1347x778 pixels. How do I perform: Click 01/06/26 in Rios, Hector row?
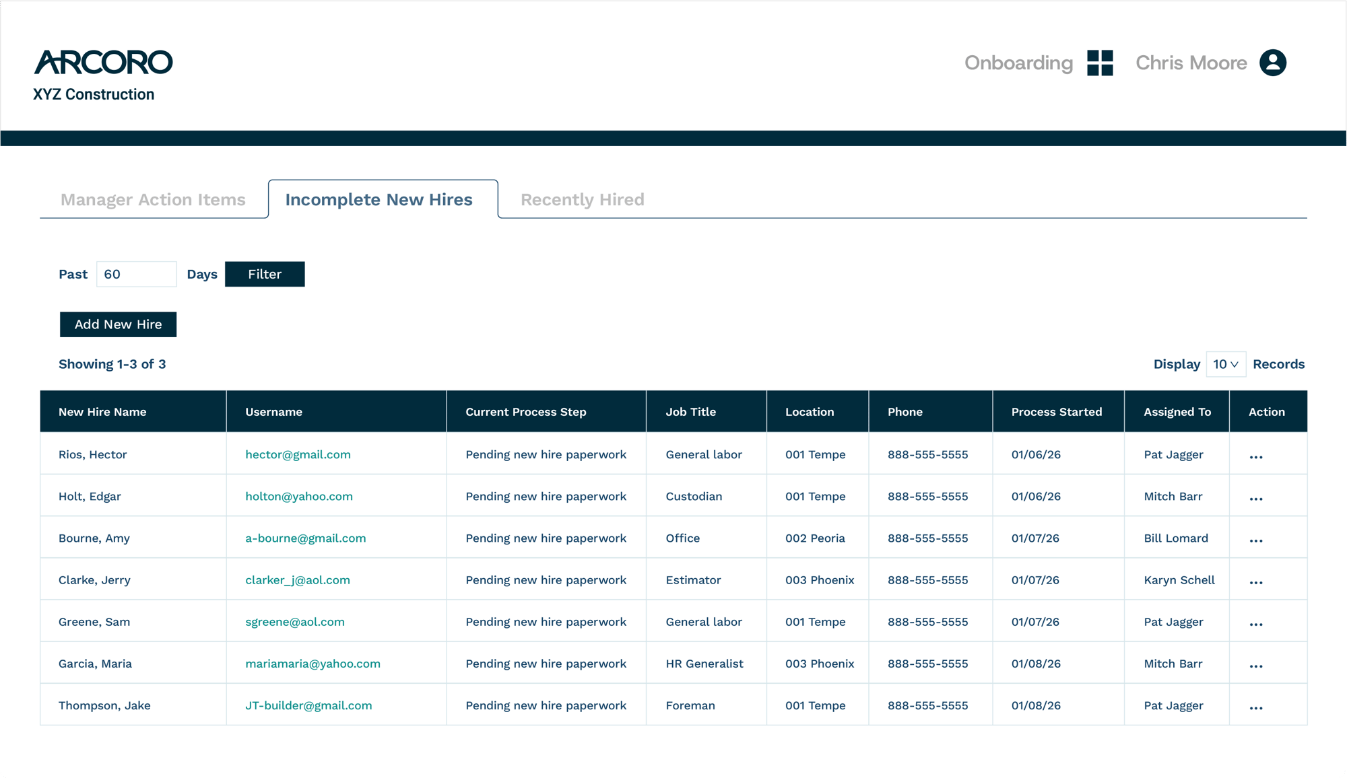pyautogui.click(x=1036, y=454)
